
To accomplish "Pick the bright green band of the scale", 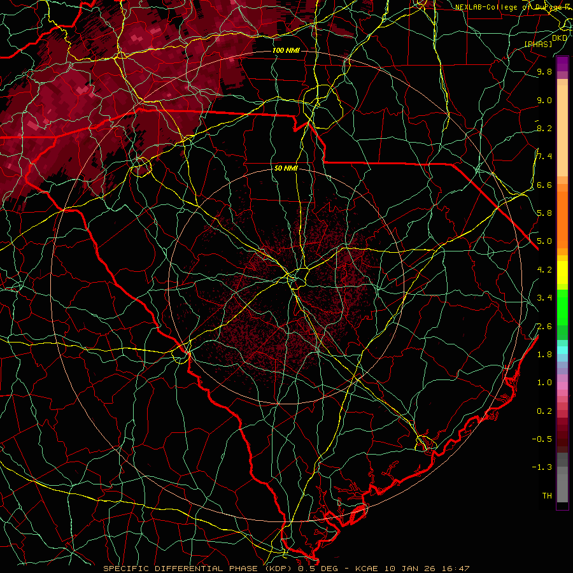I will pos(562,306).
